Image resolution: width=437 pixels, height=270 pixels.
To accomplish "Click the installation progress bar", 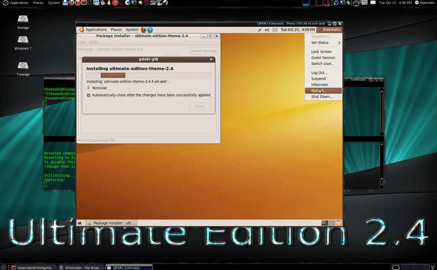I will point(149,75).
